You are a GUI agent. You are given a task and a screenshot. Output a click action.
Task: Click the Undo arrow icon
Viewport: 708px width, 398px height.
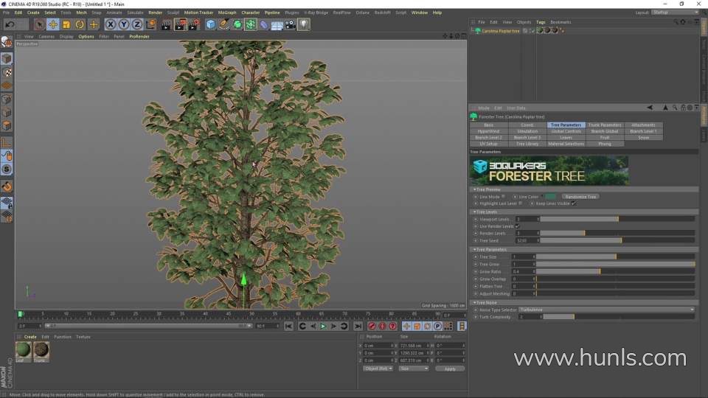pyautogui.click(x=8, y=24)
